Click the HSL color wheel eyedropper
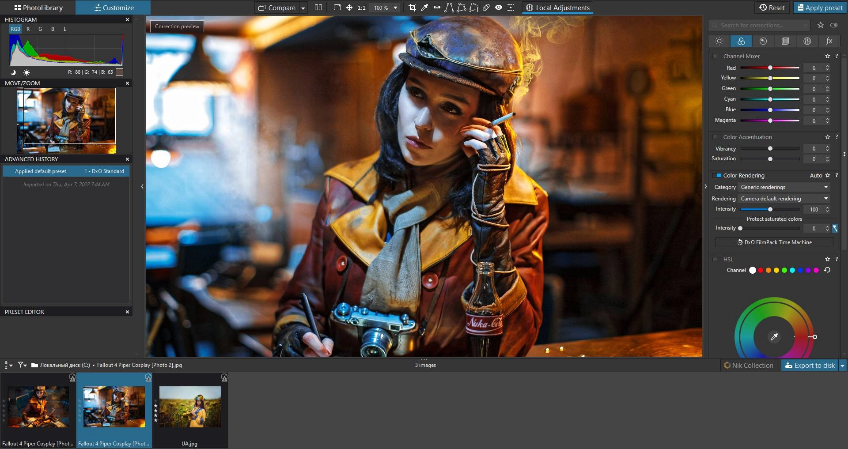The height and width of the screenshot is (449, 848). click(x=774, y=337)
